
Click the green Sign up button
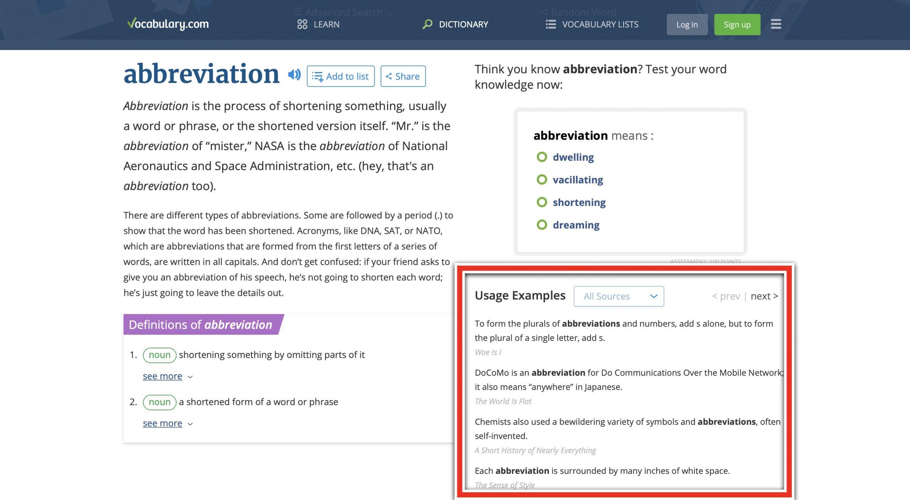737,24
